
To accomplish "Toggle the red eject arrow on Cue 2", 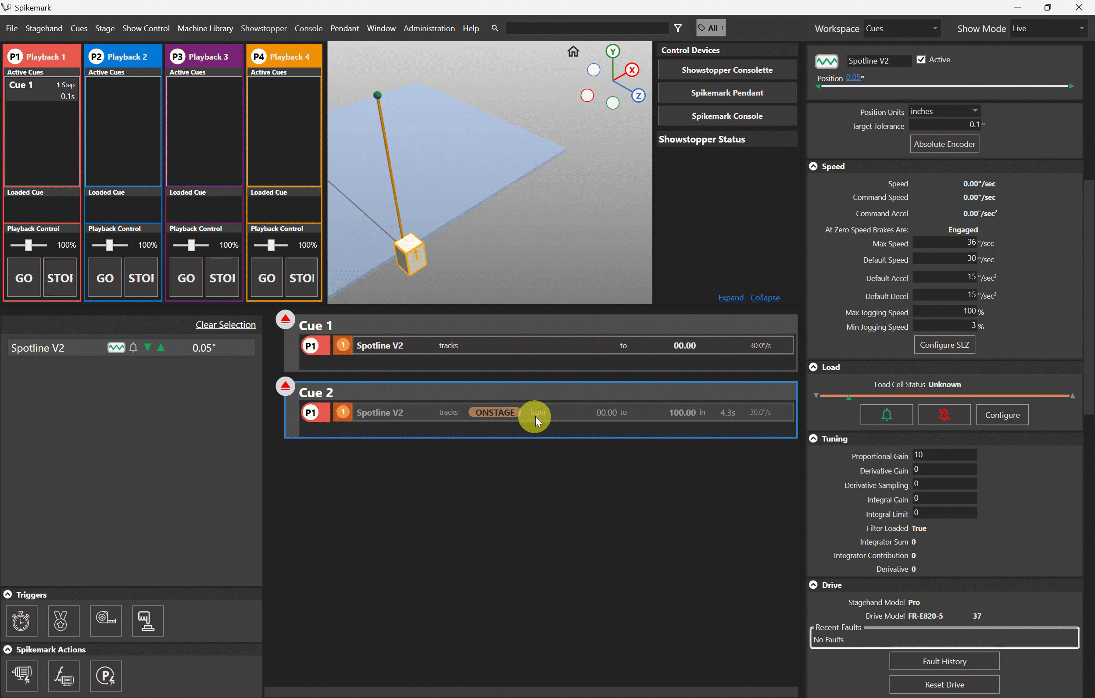I will point(285,386).
